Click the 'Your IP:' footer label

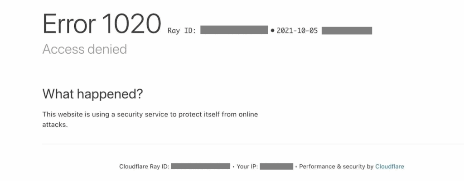247,167
